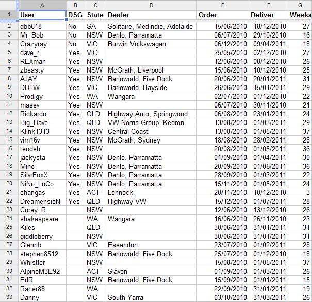The width and height of the screenshot is (312, 302).
Task: Select row 14 header
Action: pyautogui.click(x=9, y=131)
